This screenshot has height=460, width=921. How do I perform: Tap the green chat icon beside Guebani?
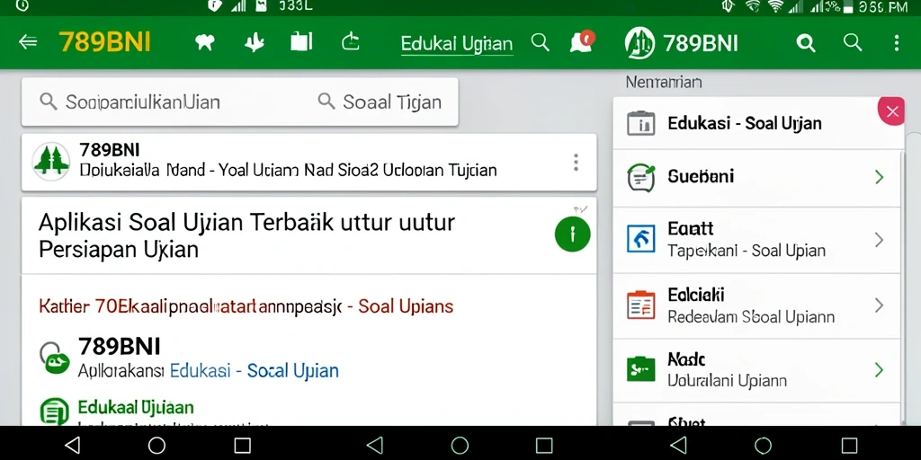(x=640, y=177)
